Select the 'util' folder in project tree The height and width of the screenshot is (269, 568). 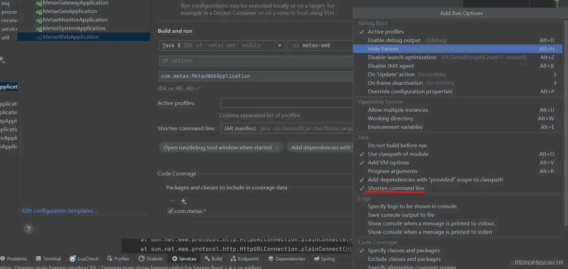tap(5, 38)
